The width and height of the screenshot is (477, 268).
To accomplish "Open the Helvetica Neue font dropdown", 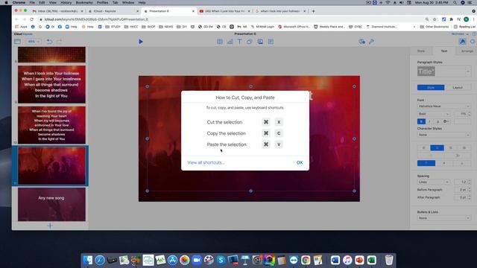I will click(444, 106).
